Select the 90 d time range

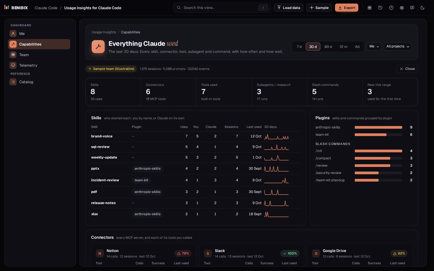coord(328,47)
